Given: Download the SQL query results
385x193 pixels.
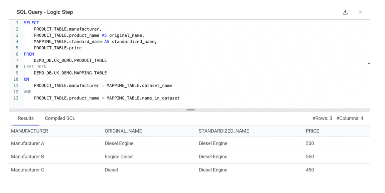Looking at the screenshot, I should click(x=345, y=12).
